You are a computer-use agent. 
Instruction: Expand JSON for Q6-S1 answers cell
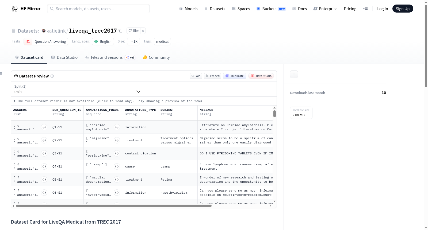pos(44,193)
